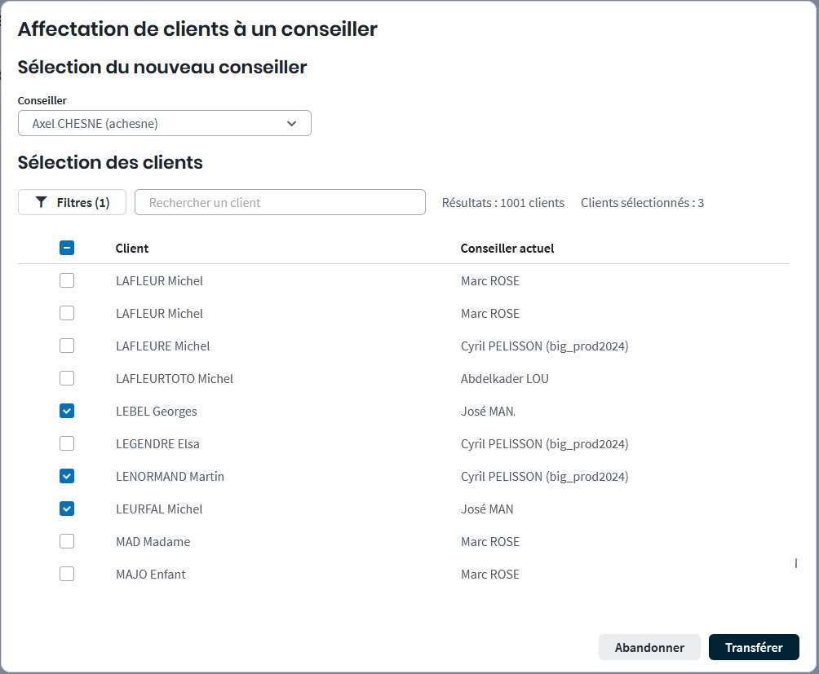Image resolution: width=819 pixels, height=674 pixels.
Task: Click the funnel icon in the Filtres button
Action: click(x=42, y=203)
